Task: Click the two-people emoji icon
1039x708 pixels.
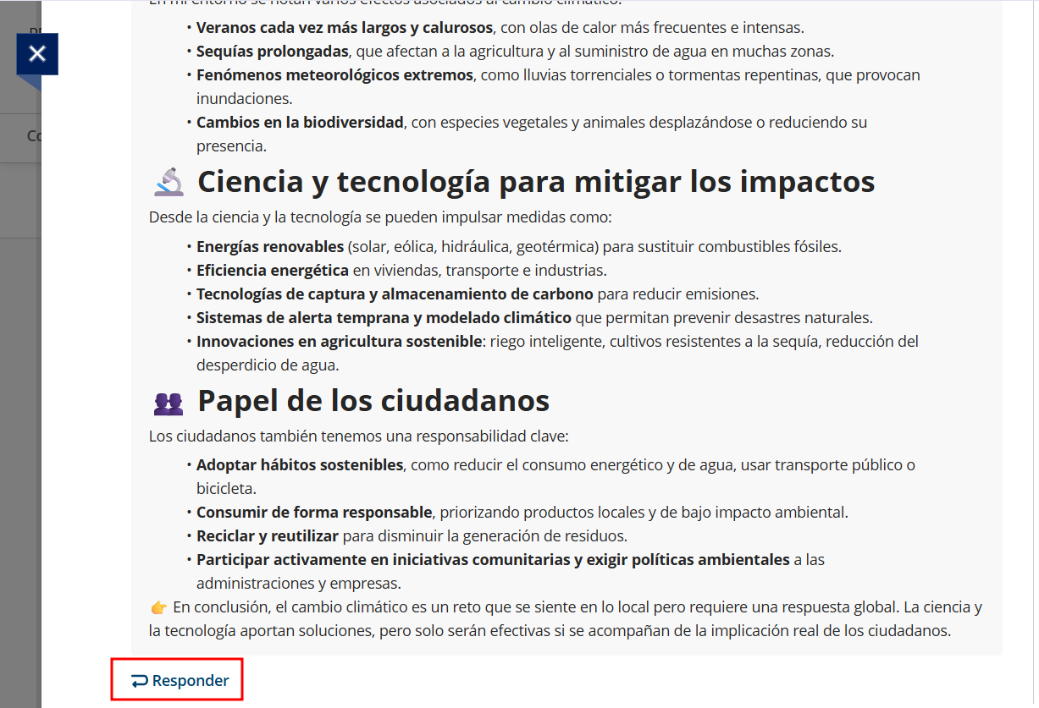Action: pos(169,403)
